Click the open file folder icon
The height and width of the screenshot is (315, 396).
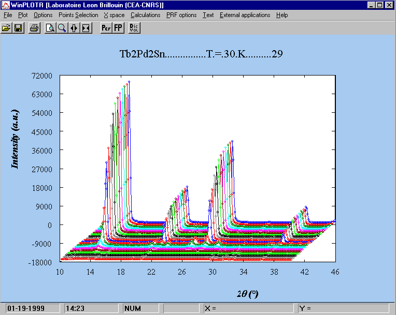click(x=6, y=28)
